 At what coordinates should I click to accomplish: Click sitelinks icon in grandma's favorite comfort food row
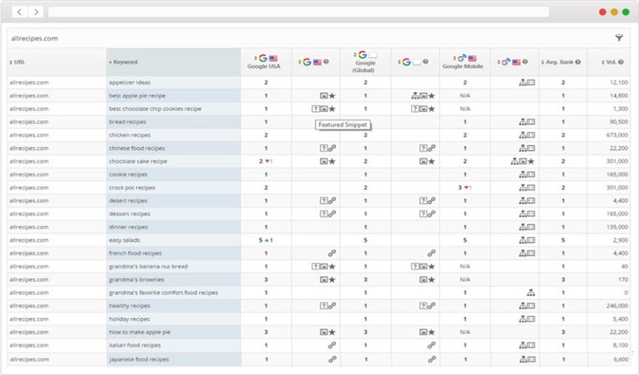[531, 292]
